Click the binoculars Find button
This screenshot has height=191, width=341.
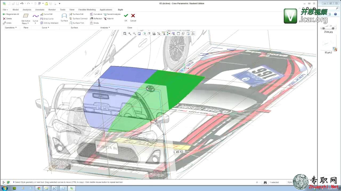pos(265,183)
